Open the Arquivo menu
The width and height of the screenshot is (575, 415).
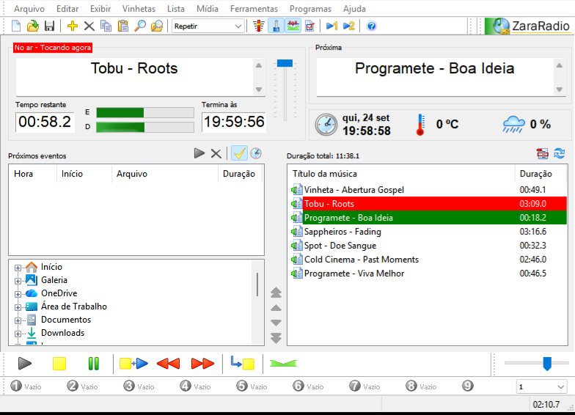(29, 9)
